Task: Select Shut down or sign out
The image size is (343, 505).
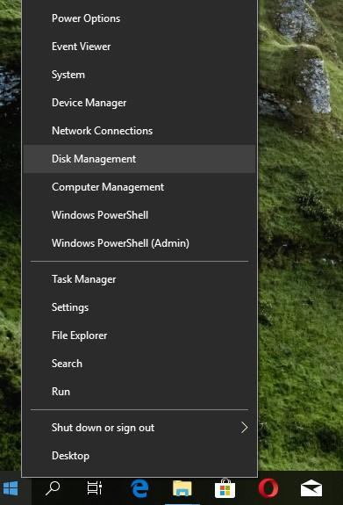Action: 139,428
